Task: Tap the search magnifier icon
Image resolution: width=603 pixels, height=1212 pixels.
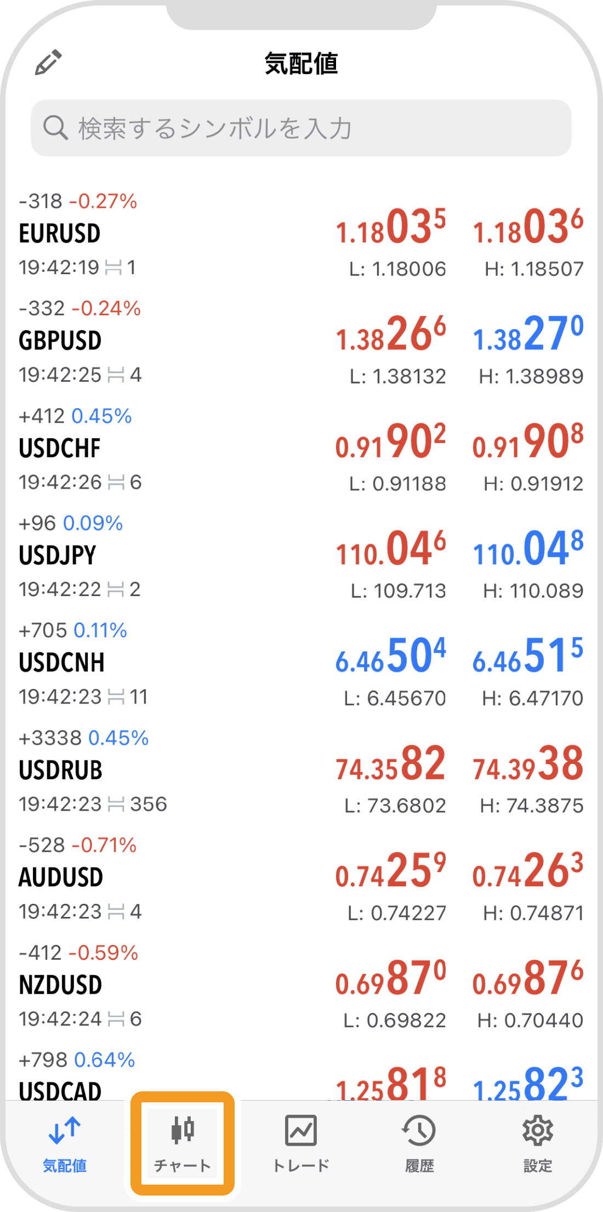Action: pyautogui.click(x=55, y=128)
